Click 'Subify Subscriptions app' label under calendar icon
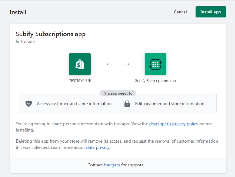 click(x=155, y=81)
